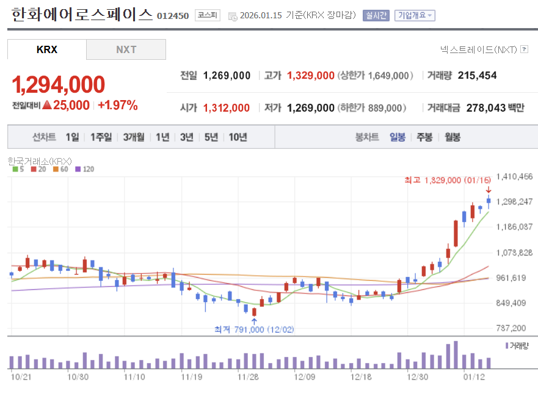Click the 최고 1,329,000 (01/16) chart marker

point(448,181)
